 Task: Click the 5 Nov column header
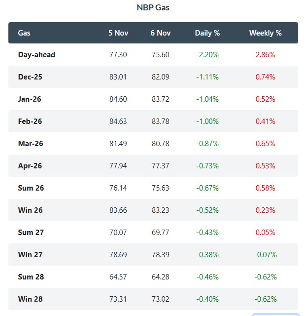(x=118, y=33)
